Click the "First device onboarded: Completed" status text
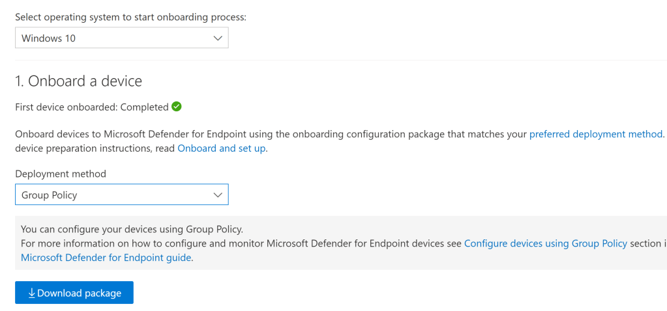This screenshot has width=667, height=311. [91, 107]
